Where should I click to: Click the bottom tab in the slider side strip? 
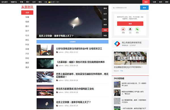tap(105, 35)
